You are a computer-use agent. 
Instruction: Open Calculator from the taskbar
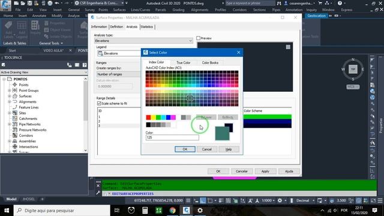click(145, 211)
